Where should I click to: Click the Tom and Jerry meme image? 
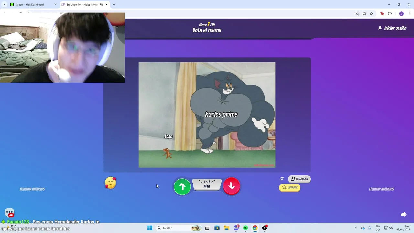click(207, 115)
